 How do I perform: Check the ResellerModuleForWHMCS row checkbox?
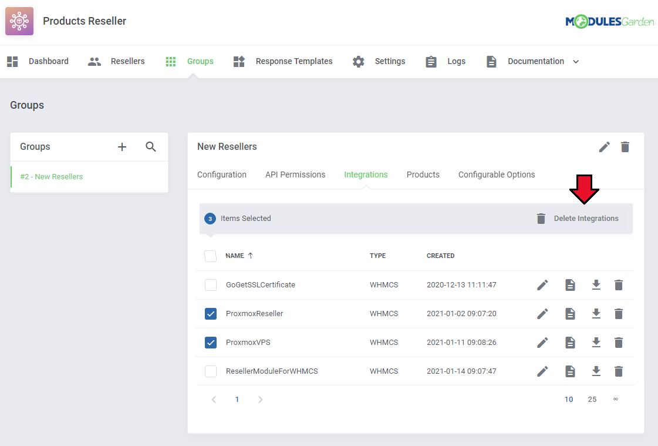coord(211,371)
